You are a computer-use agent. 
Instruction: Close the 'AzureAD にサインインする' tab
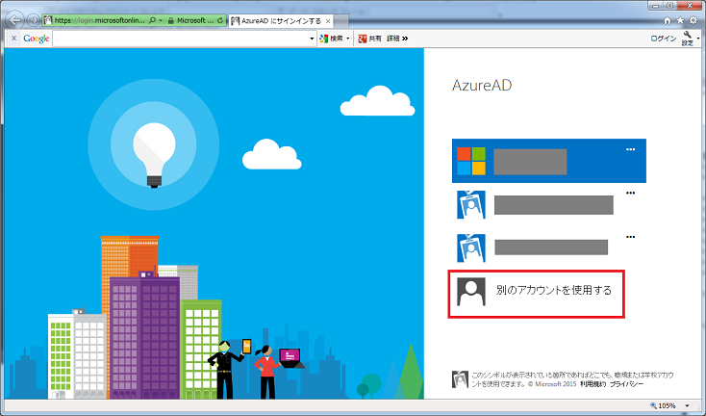(328, 21)
